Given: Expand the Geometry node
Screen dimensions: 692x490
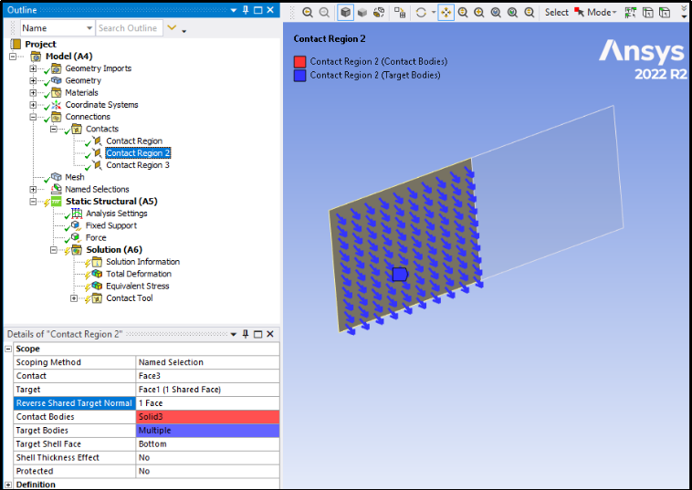Looking at the screenshot, I should (33, 80).
